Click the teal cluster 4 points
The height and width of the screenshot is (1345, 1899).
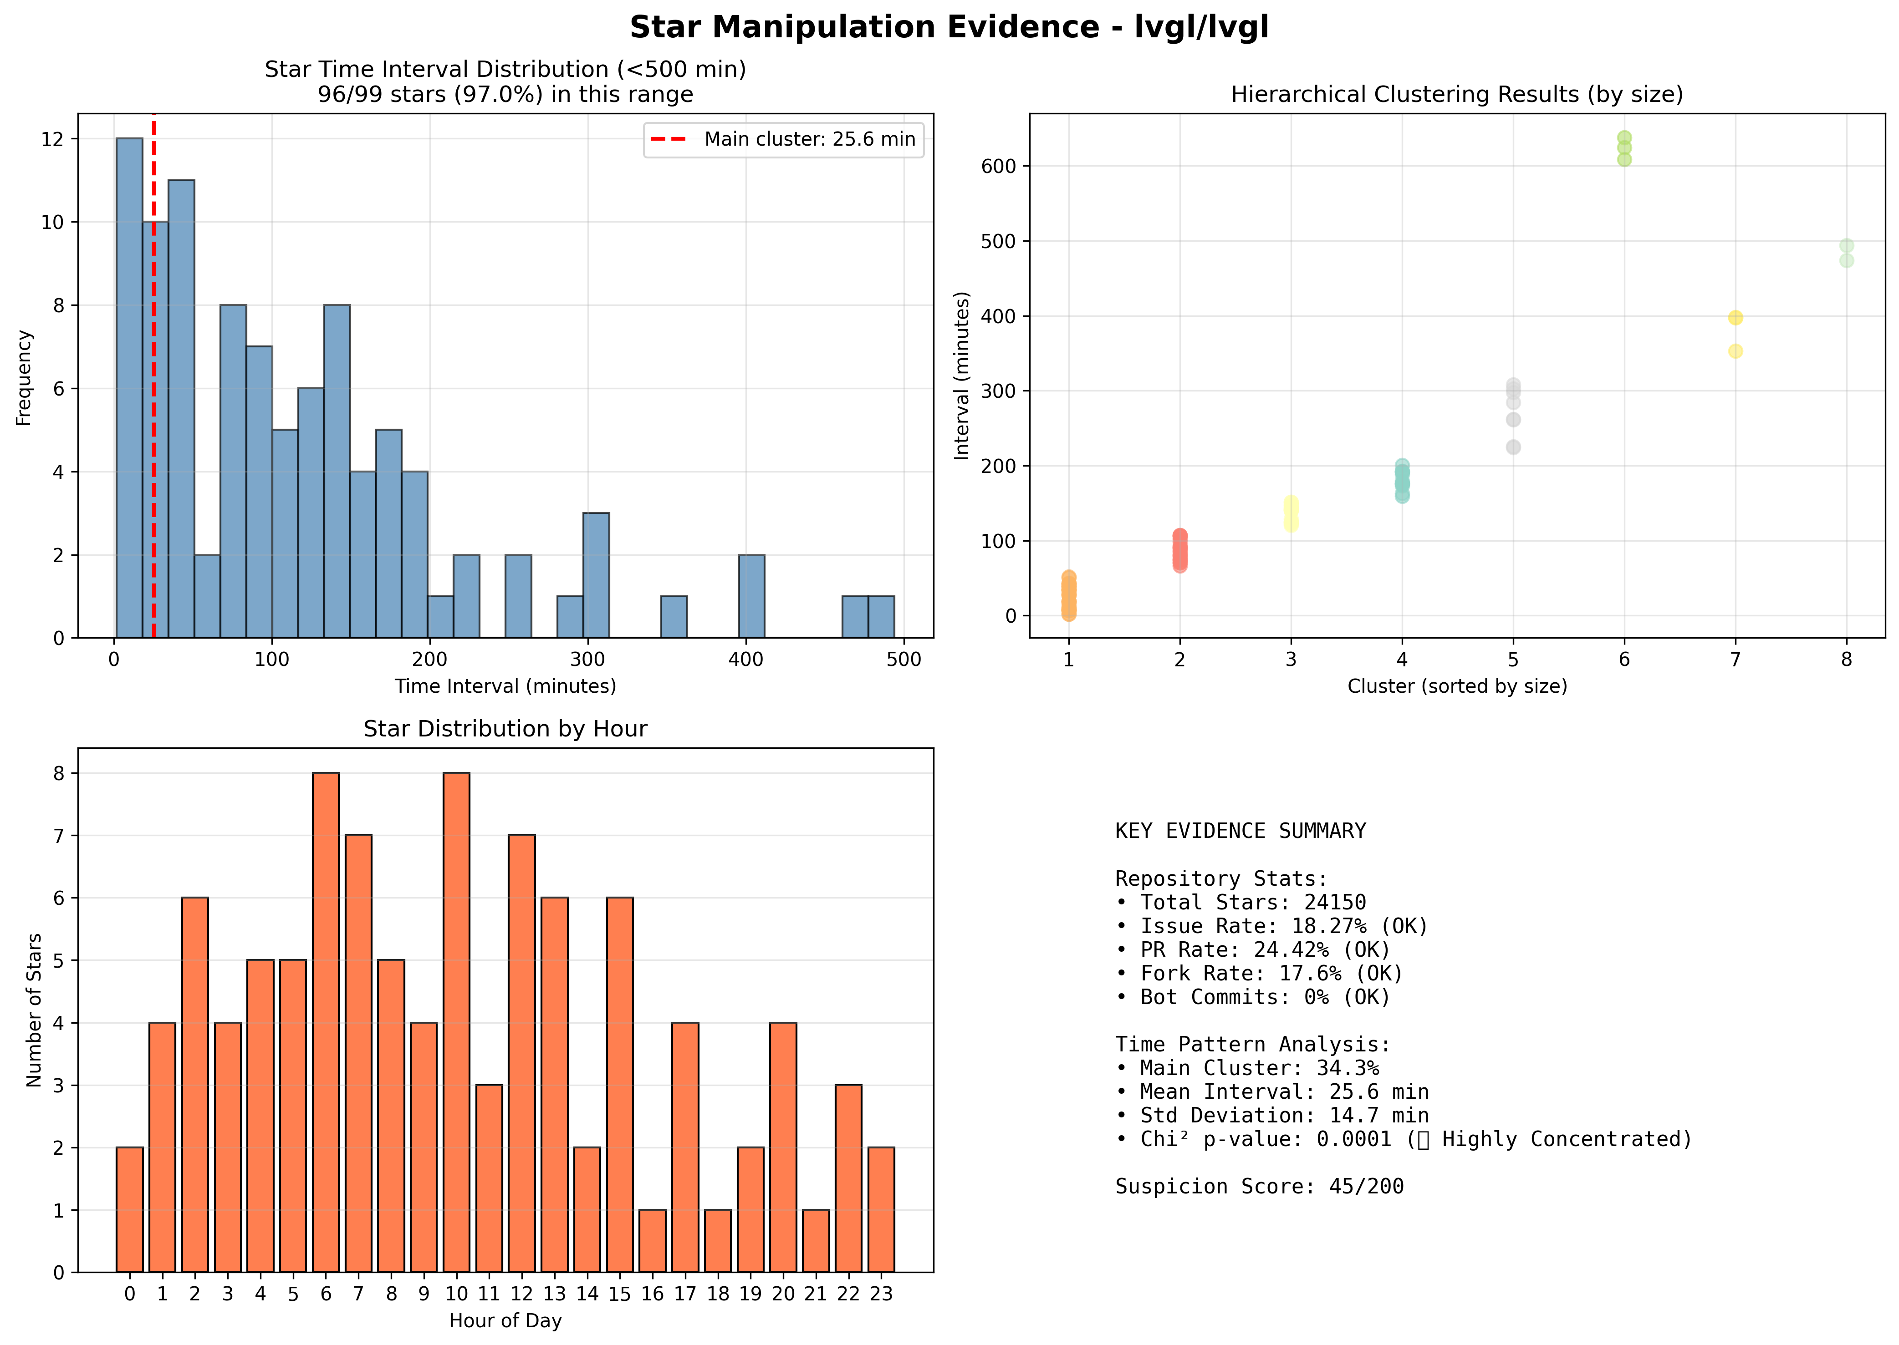pyautogui.click(x=1402, y=481)
